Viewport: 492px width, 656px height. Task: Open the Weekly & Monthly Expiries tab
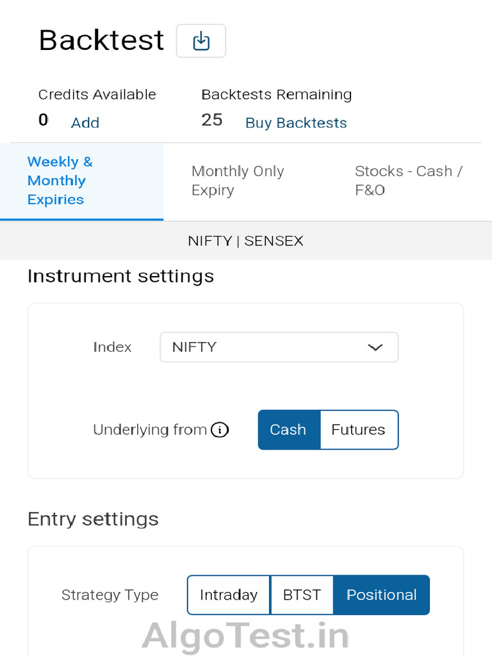[60, 181]
